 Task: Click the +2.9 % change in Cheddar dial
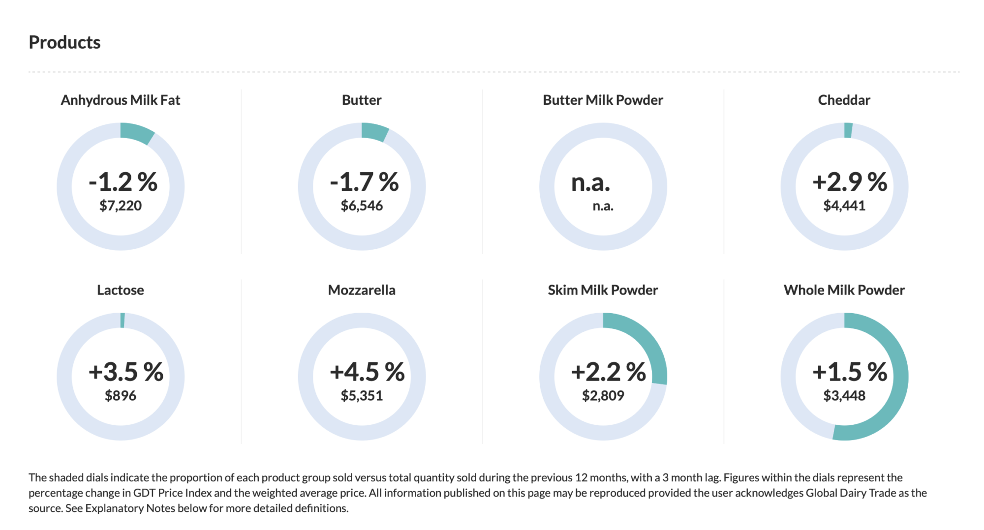click(x=850, y=182)
